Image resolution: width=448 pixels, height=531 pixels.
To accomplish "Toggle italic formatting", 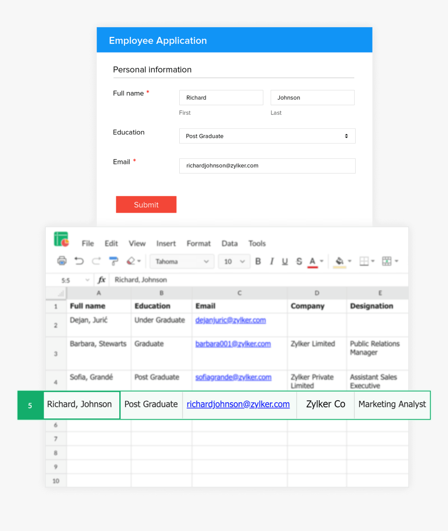I will coord(271,261).
